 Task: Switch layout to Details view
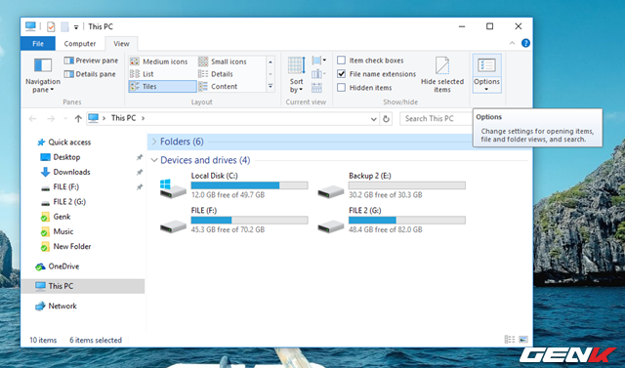(x=216, y=74)
